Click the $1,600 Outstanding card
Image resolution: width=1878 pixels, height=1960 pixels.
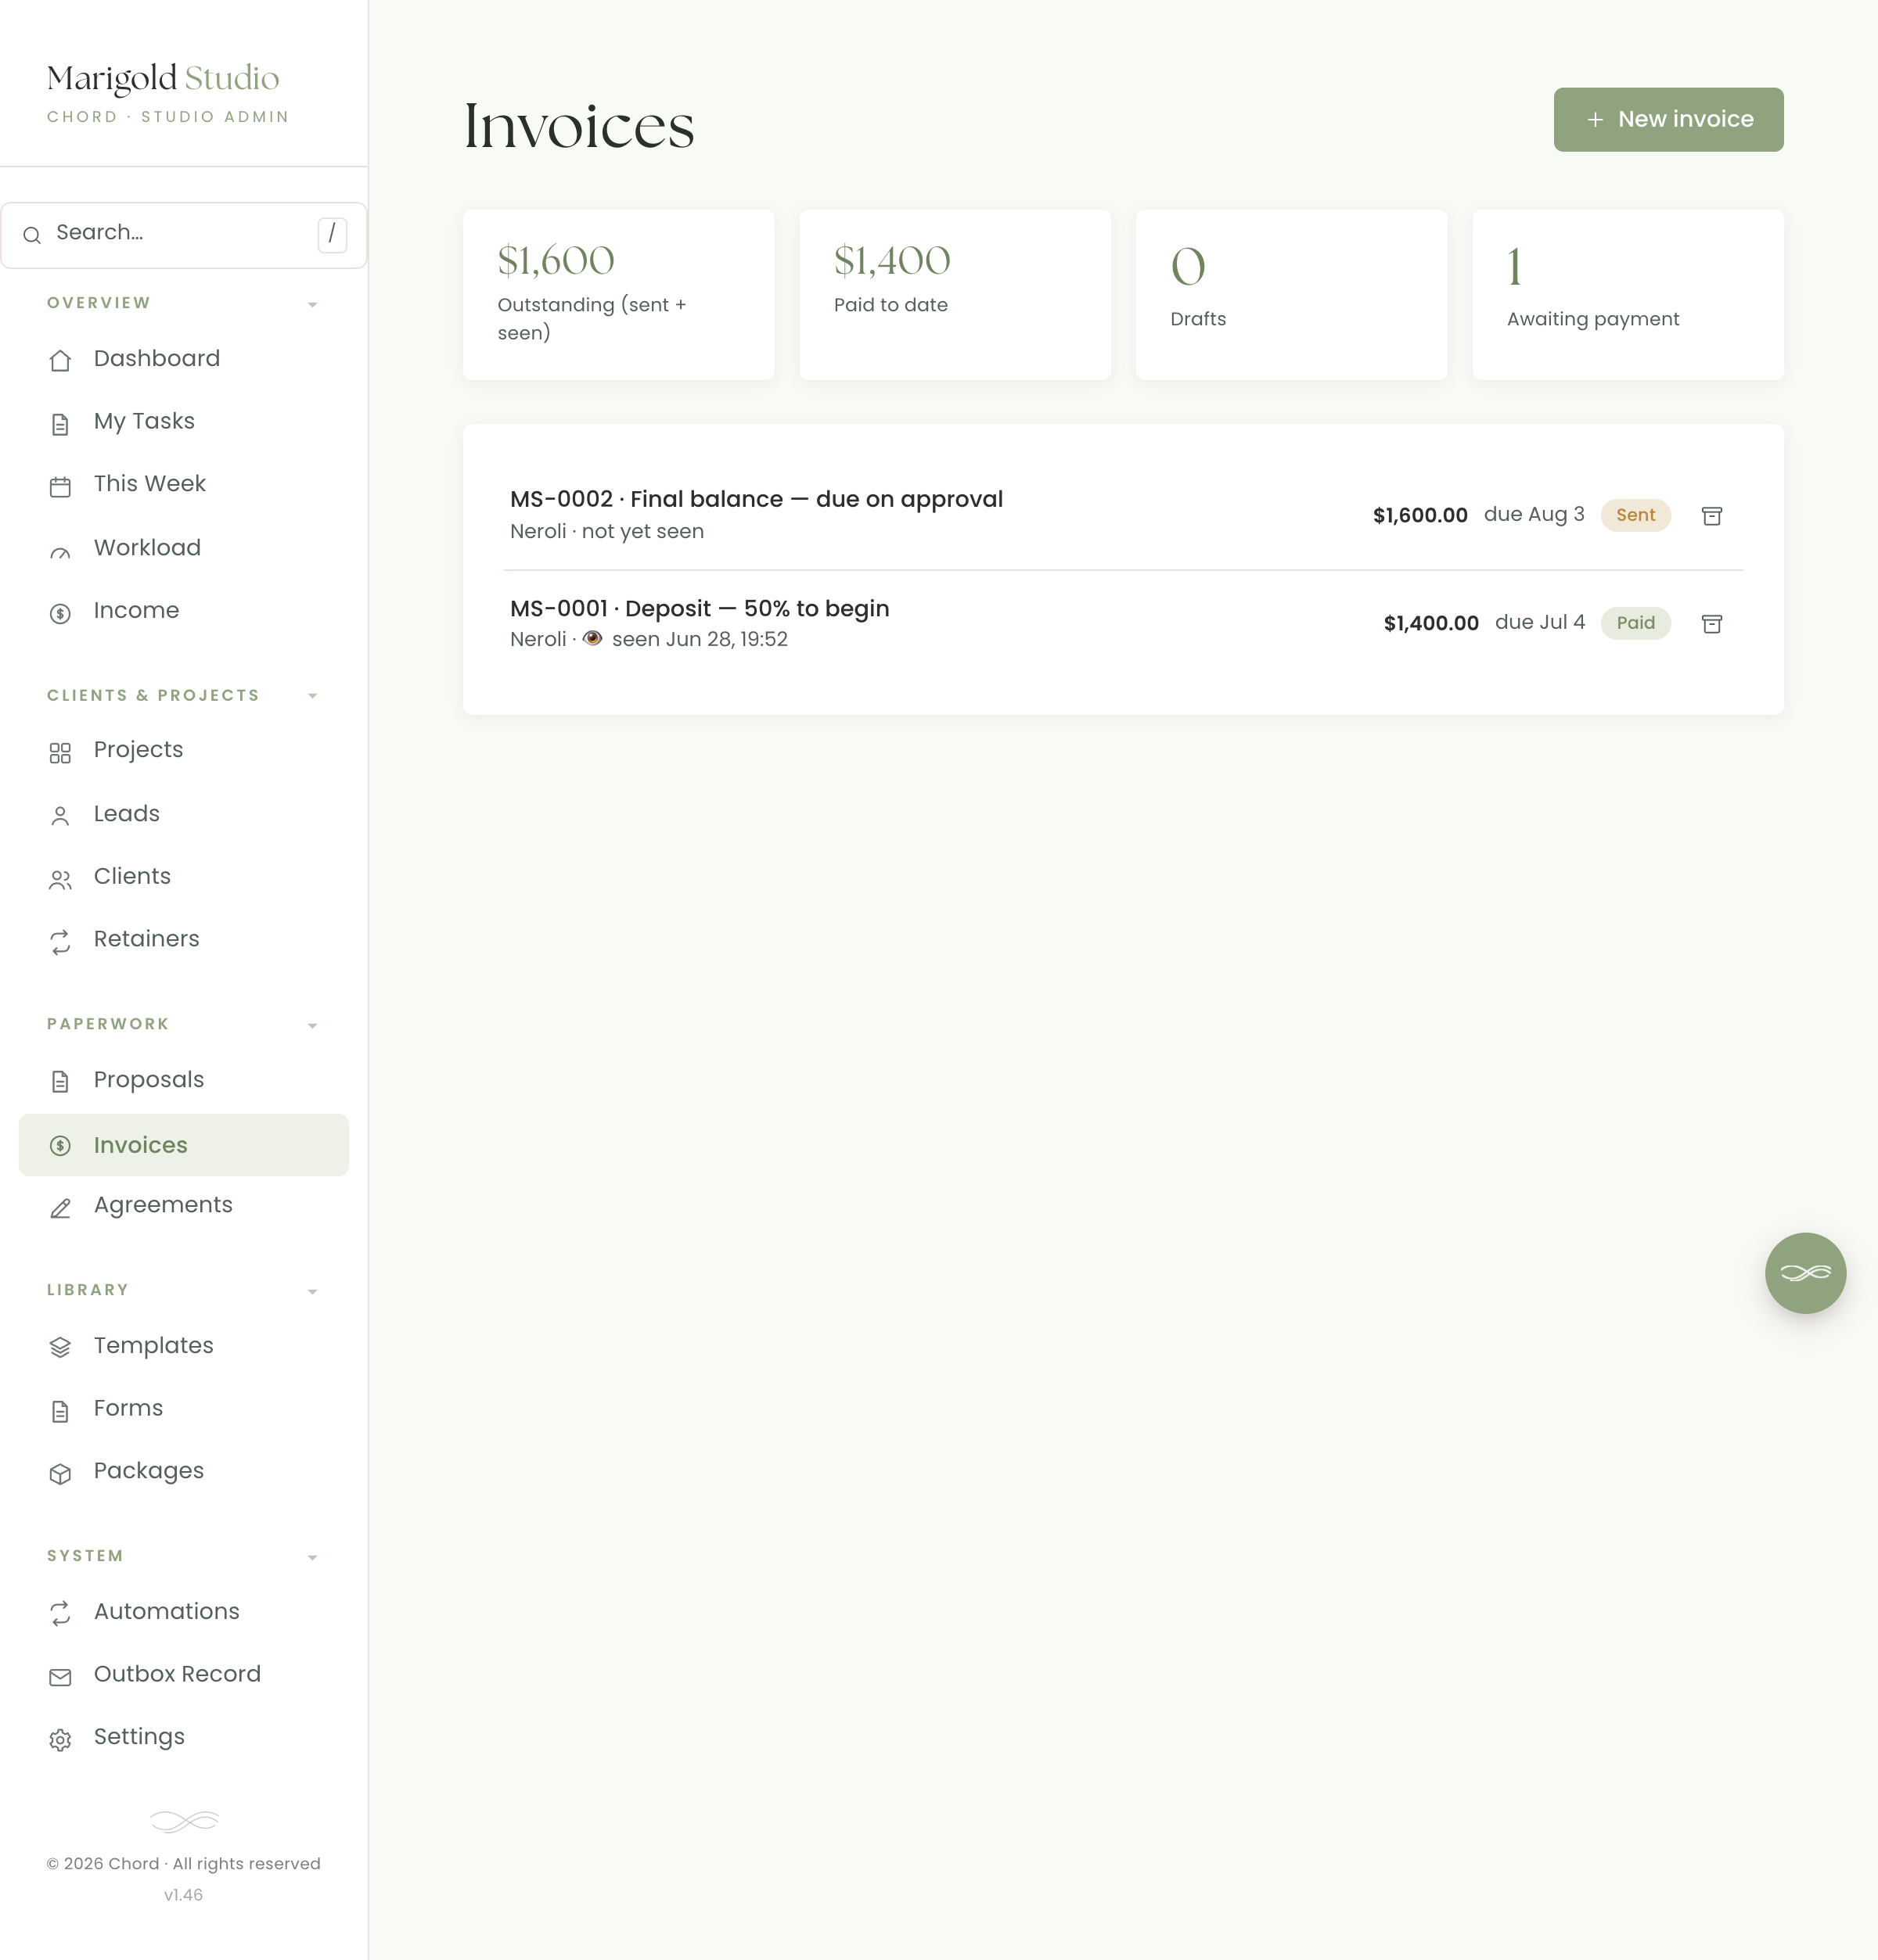point(618,294)
